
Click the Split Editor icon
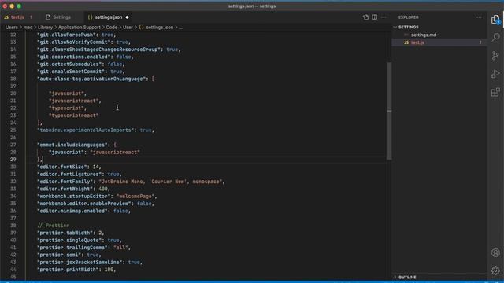coord(375,17)
